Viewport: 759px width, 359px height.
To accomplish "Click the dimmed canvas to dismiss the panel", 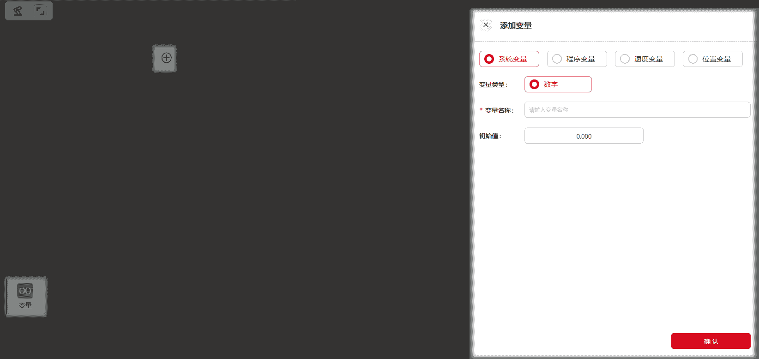I will 277,185.
